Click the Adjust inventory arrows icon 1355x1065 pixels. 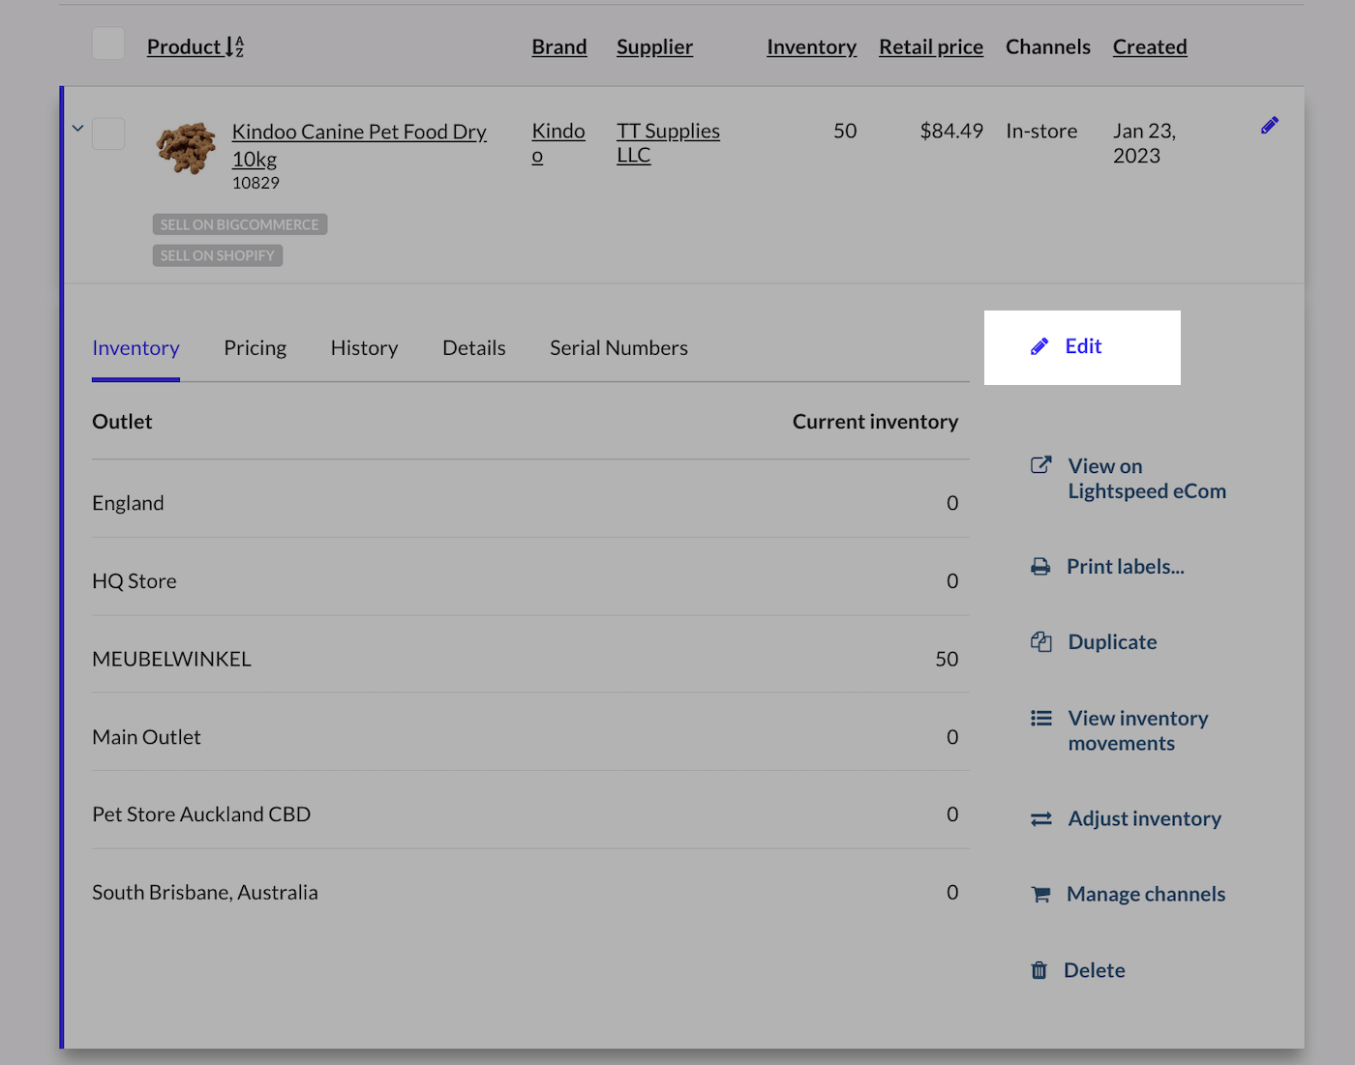[x=1041, y=819]
